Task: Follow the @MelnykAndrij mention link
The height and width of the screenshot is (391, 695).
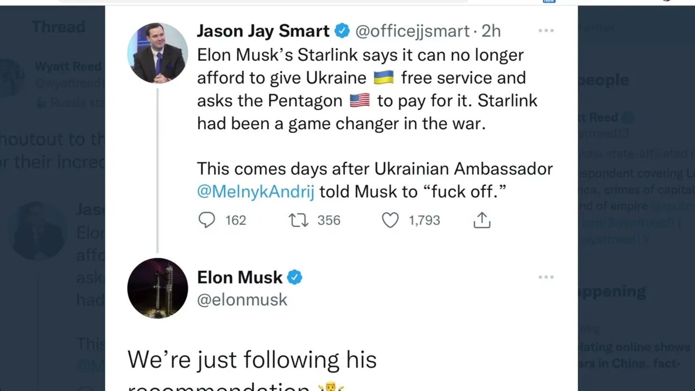Action: (x=255, y=192)
